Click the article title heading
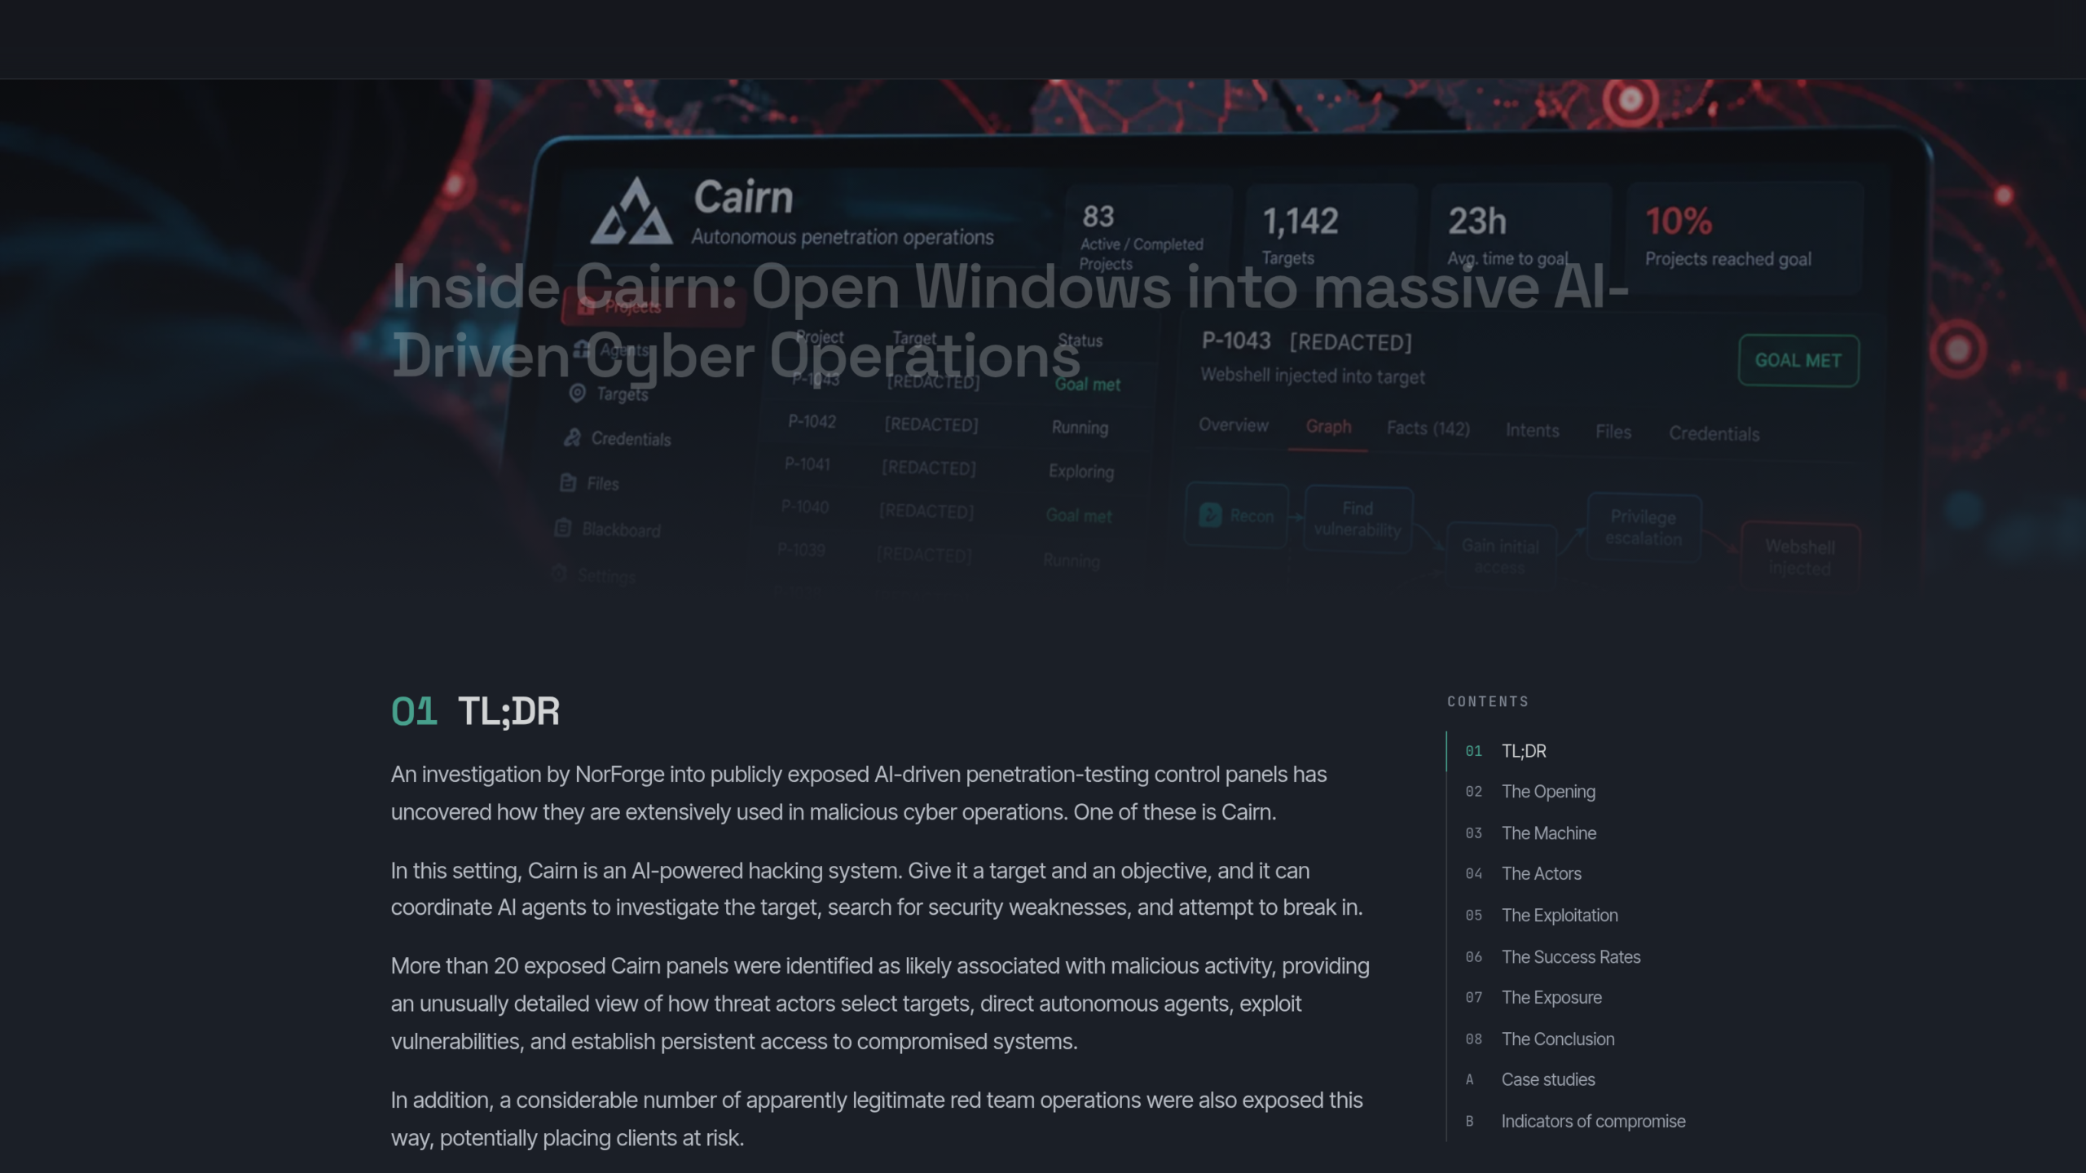 [1010, 322]
